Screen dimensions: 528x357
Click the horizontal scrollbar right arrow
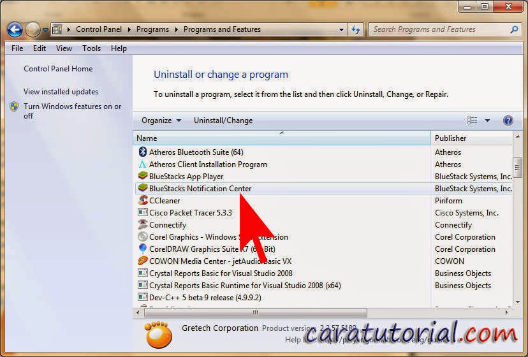click(507, 312)
